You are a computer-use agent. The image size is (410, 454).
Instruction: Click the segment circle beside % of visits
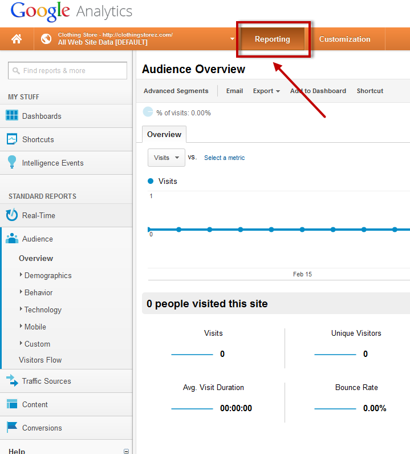(x=148, y=113)
